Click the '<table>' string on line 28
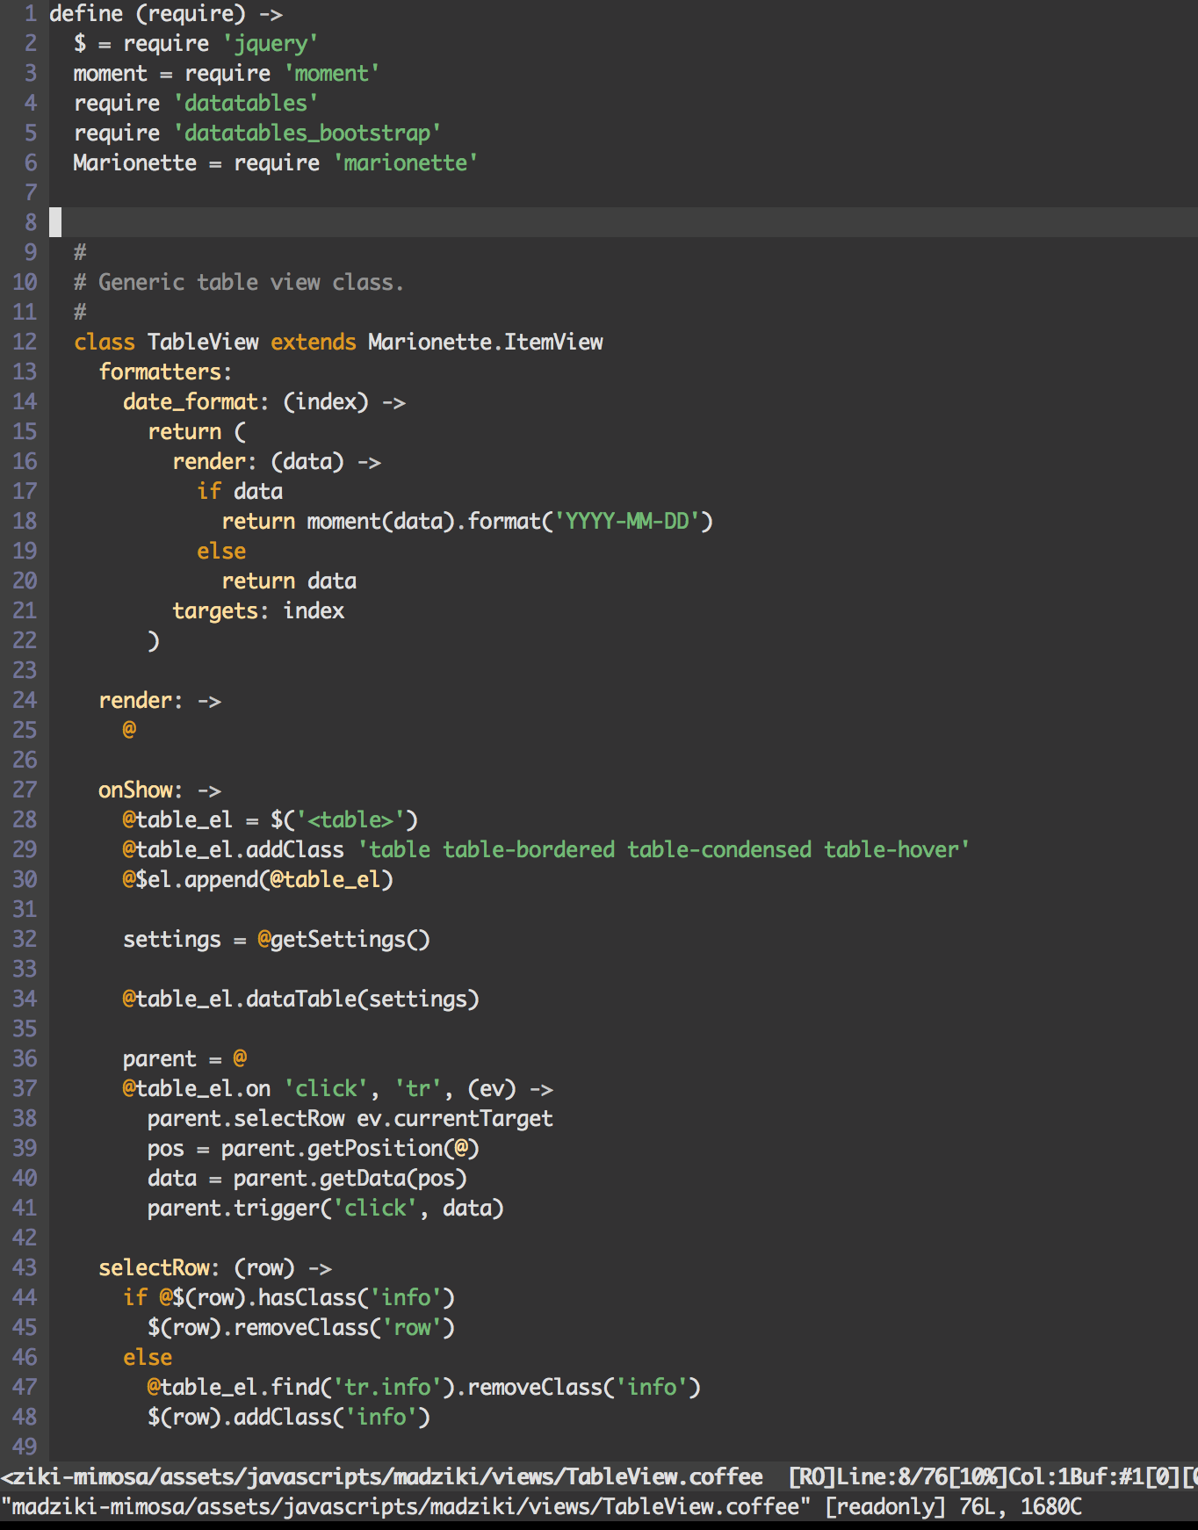Image resolution: width=1198 pixels, height=1530 pixels. [350, 820]
